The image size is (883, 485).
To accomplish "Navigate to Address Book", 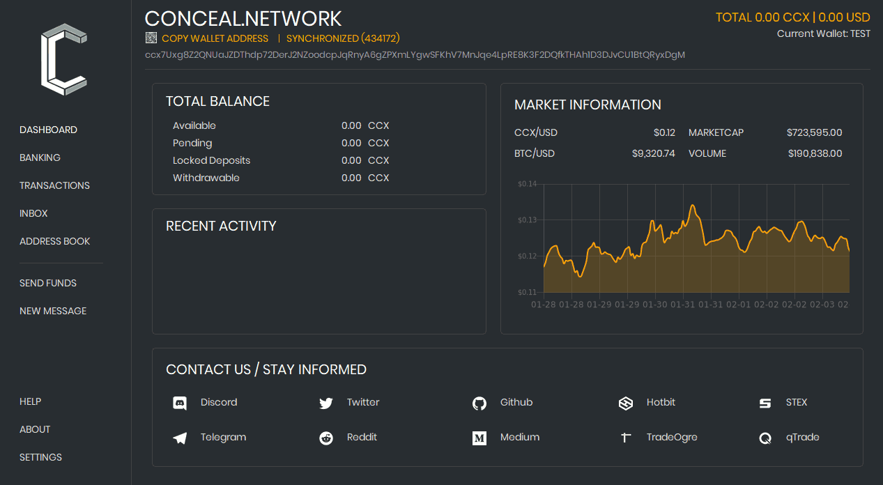I will coord(55,241).
